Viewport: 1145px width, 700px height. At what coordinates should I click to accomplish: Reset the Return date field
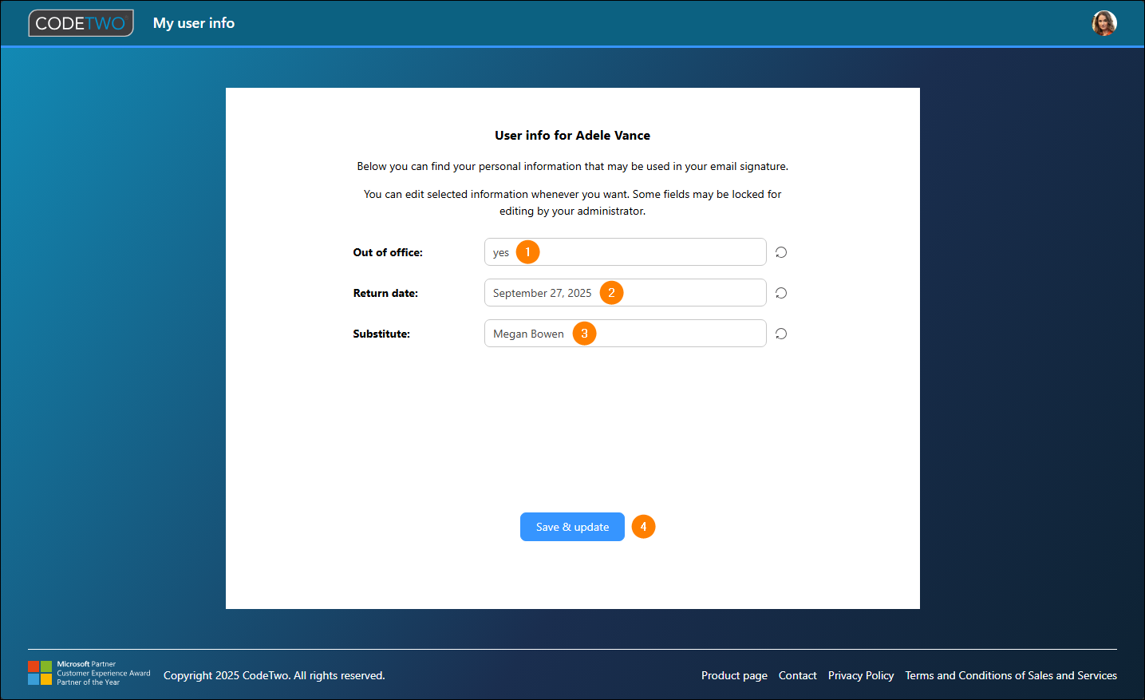781,293
